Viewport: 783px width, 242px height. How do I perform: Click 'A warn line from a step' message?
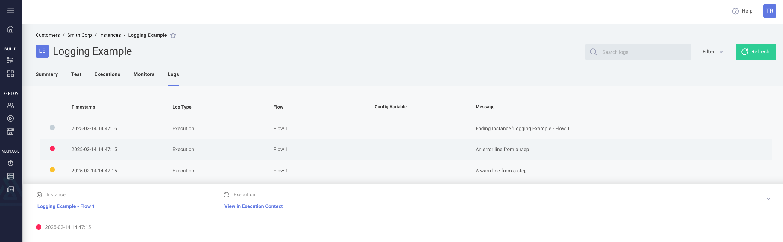pos(501,171)
